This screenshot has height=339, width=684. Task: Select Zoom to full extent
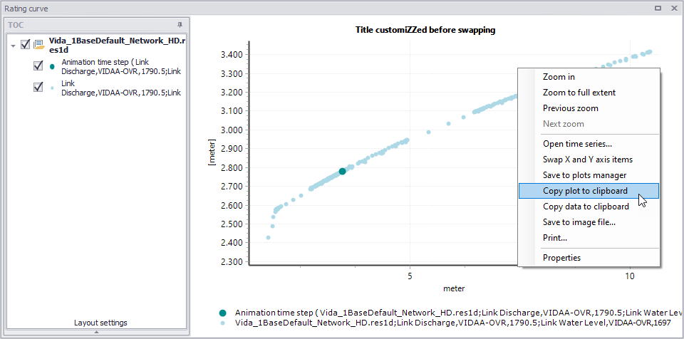pos(579,93)
